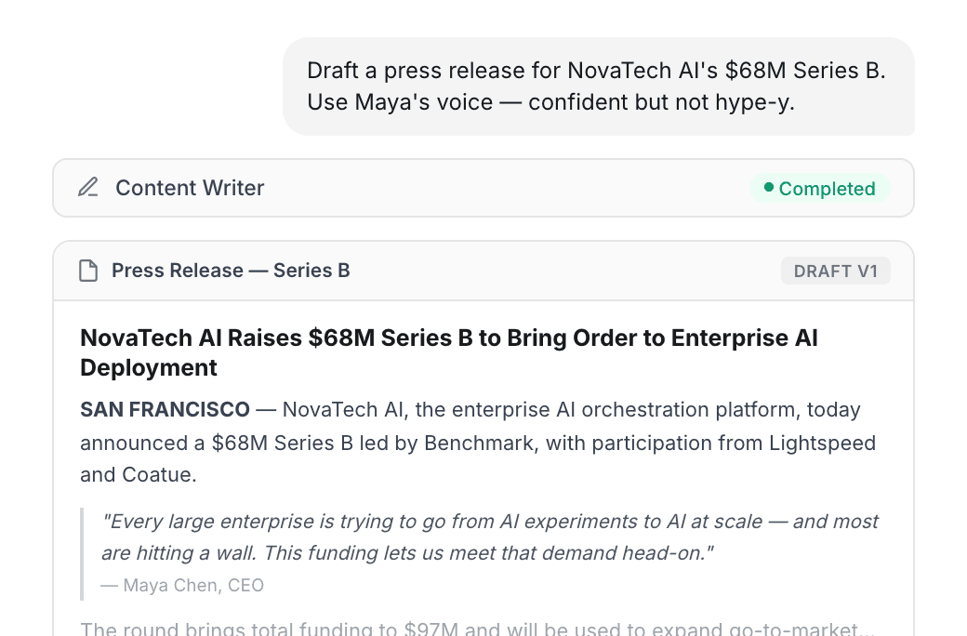Expand the Press Release — Series B card
The image size is (967, 636).
tap(483, 271)
